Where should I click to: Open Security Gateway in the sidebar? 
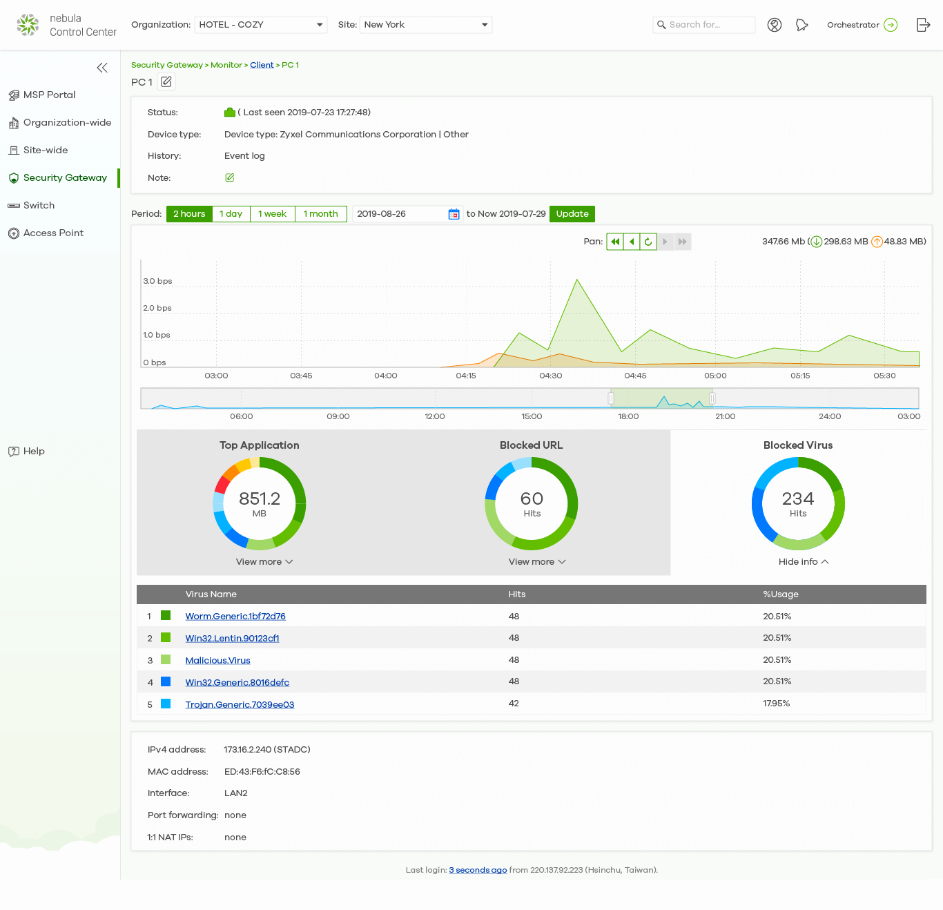coord(65,178)
